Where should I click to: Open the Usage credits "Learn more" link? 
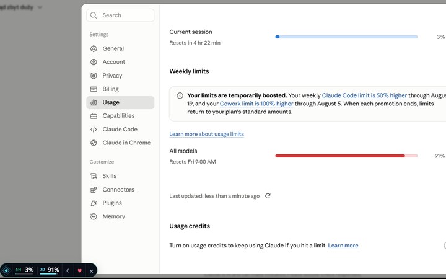click(343, 246)
